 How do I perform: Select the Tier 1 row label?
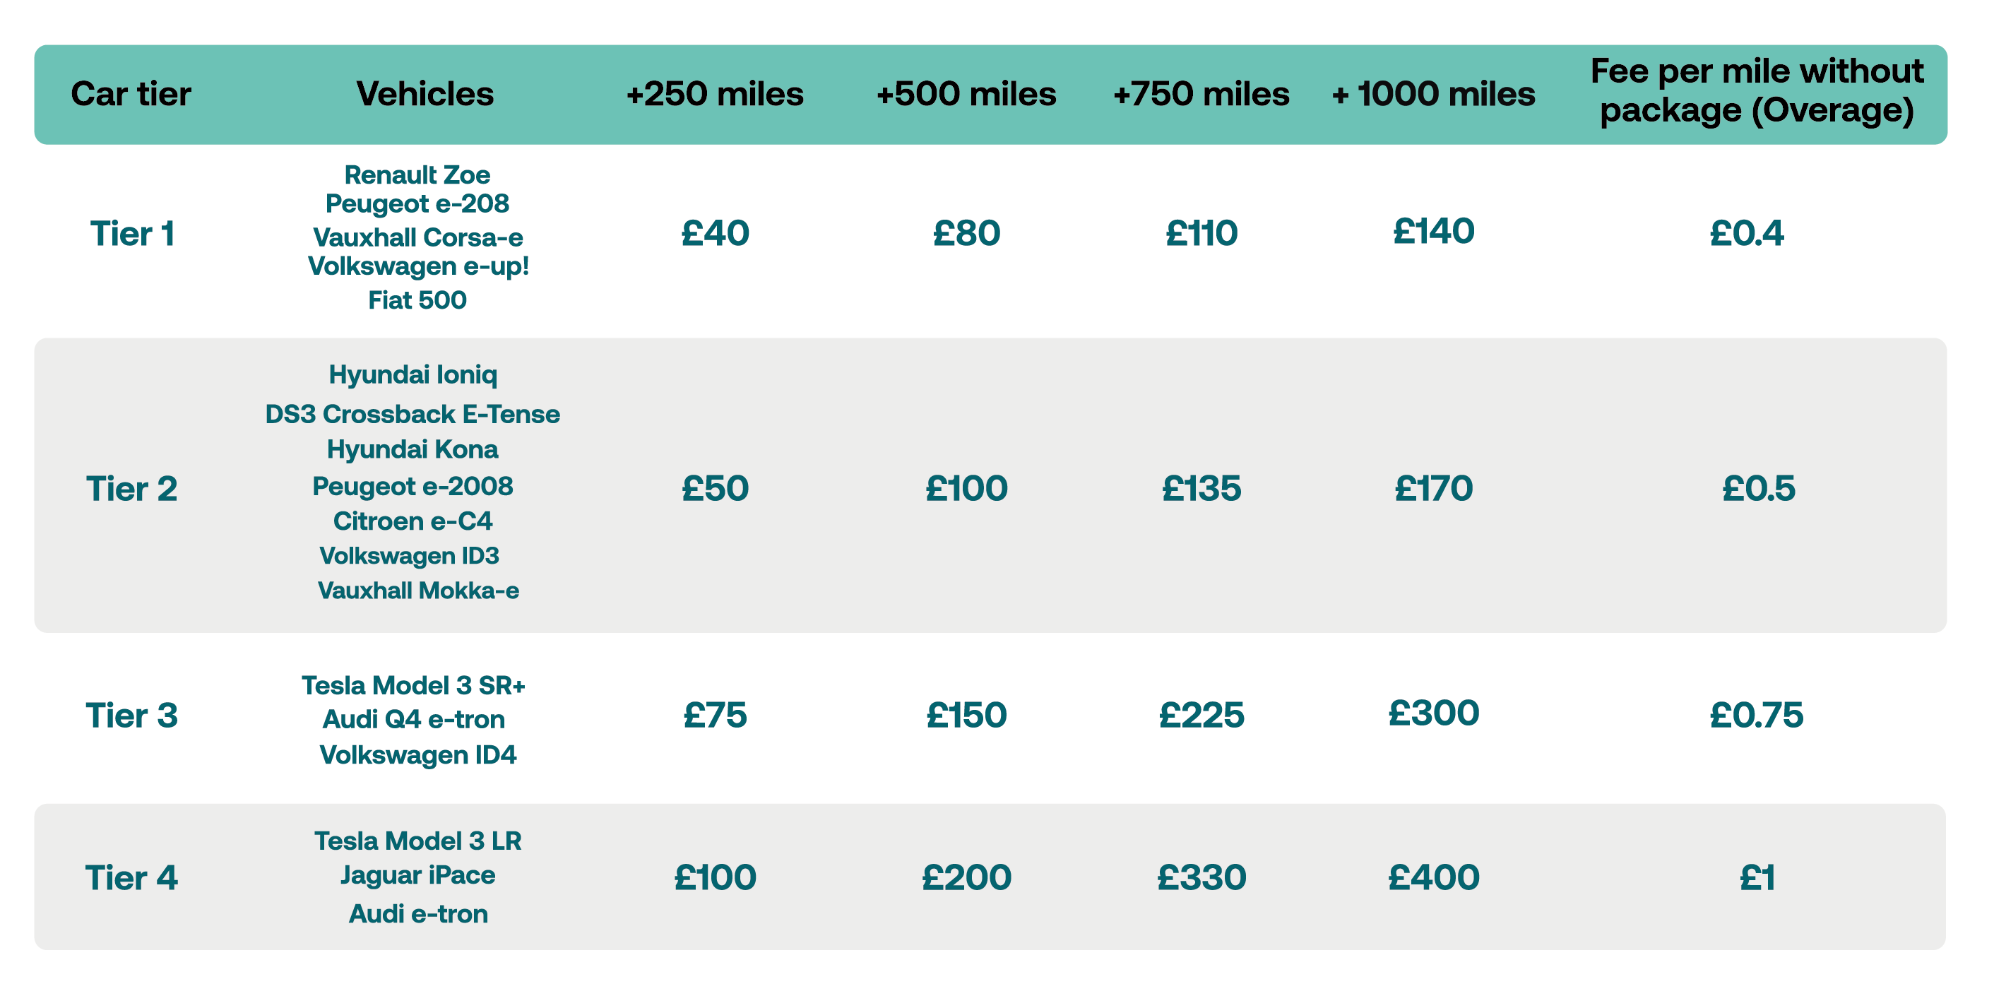tap(132, 234)
